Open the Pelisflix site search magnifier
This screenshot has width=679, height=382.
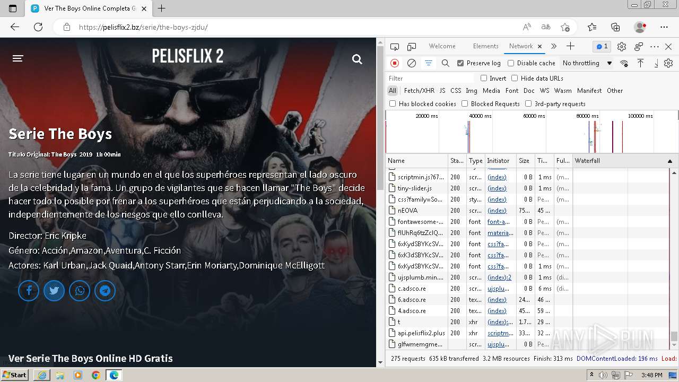[x=357, y=59]
